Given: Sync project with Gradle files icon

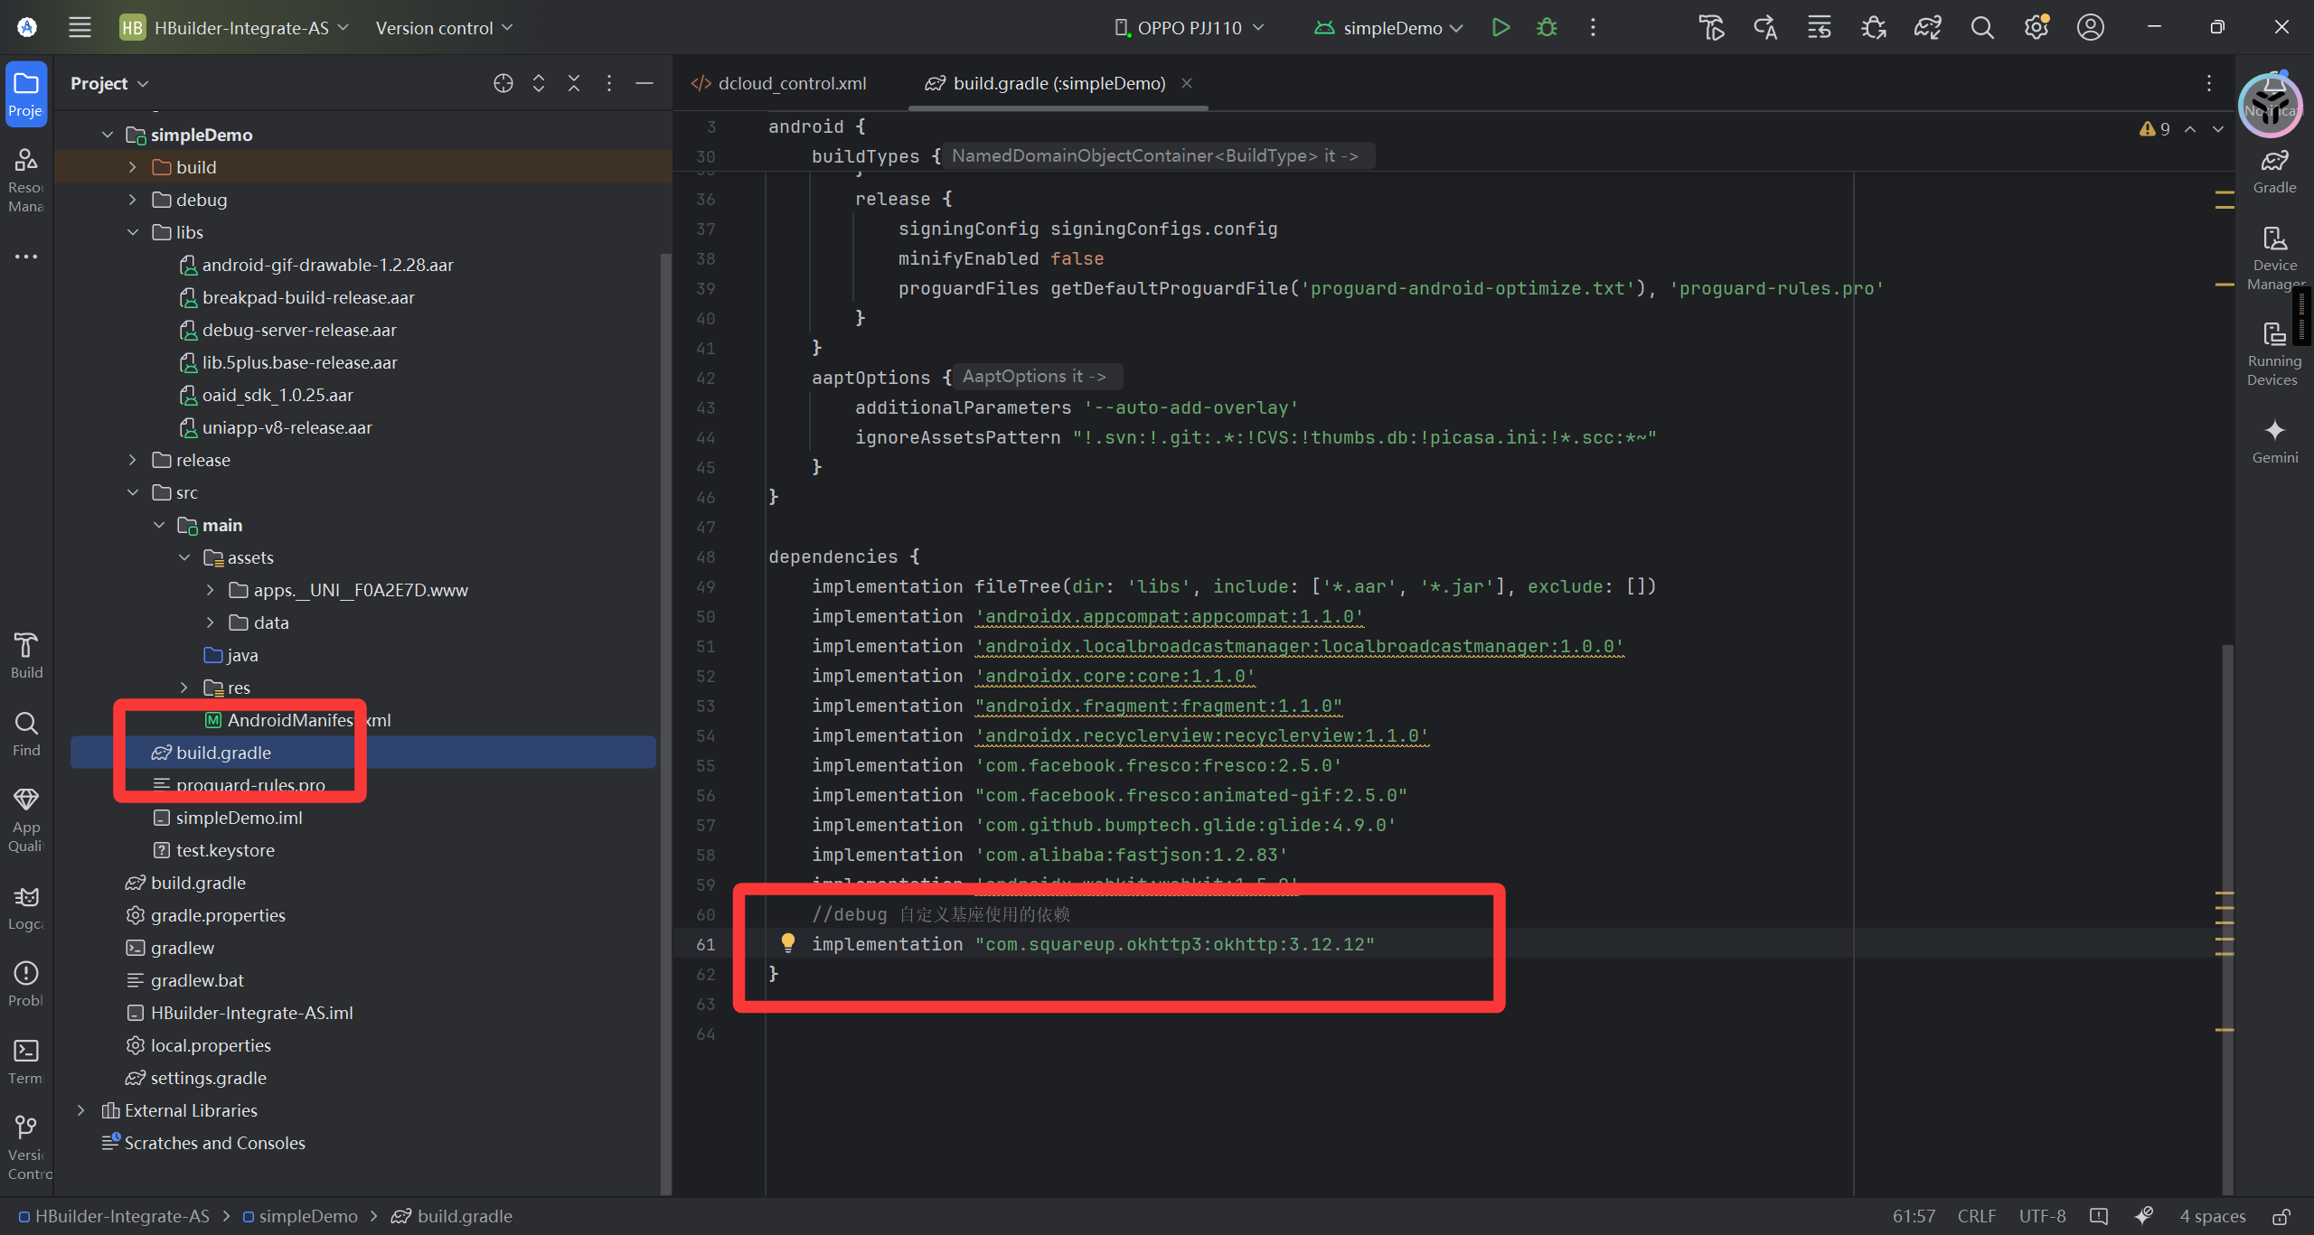Looking at the screenshot, I should (1928, 28).
